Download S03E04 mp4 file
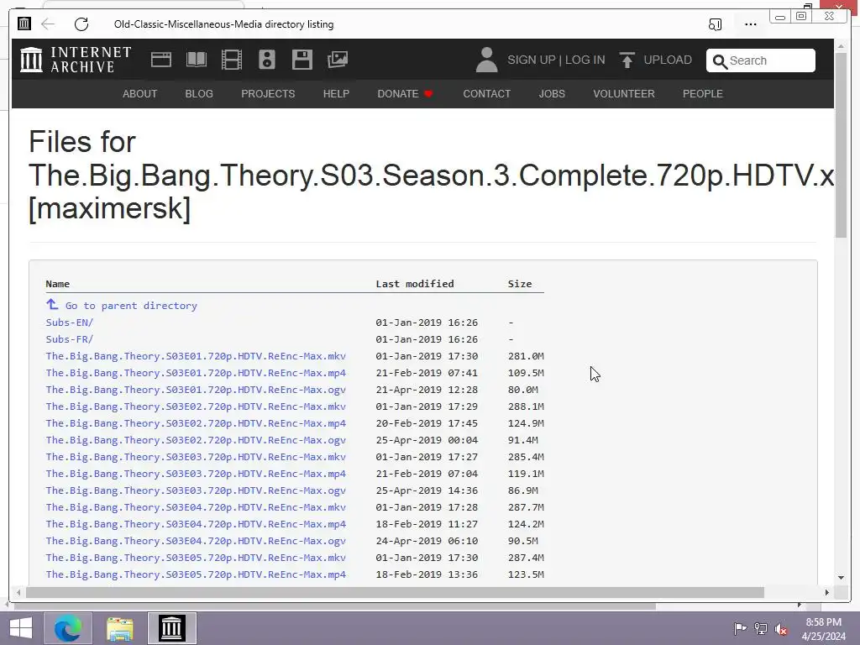Screen dimensions: 860x645 pyautogui.click(x=196, y=524)
